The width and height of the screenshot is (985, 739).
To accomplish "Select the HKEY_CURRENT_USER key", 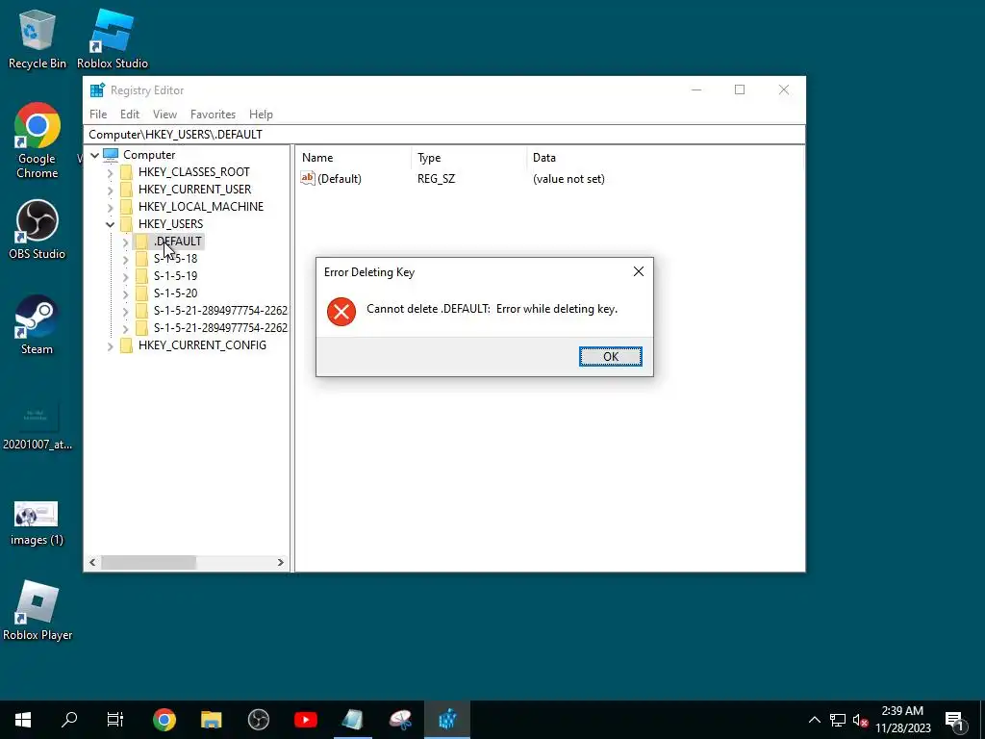I will tap(194, 190).
